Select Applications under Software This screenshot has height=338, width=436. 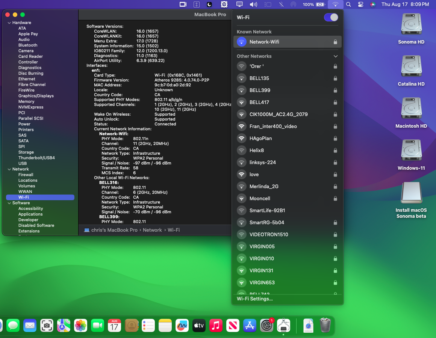[x=30, y=214]
